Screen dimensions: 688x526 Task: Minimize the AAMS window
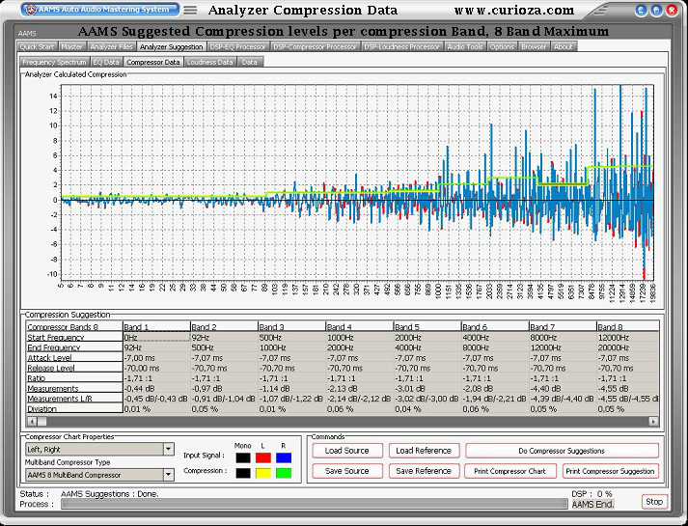[641, 10]
